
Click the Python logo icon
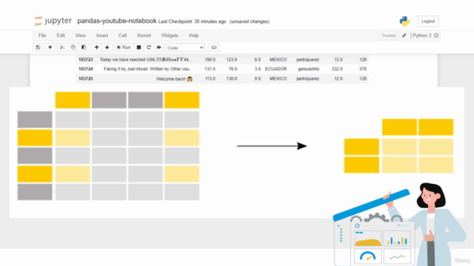pos(404,21)
